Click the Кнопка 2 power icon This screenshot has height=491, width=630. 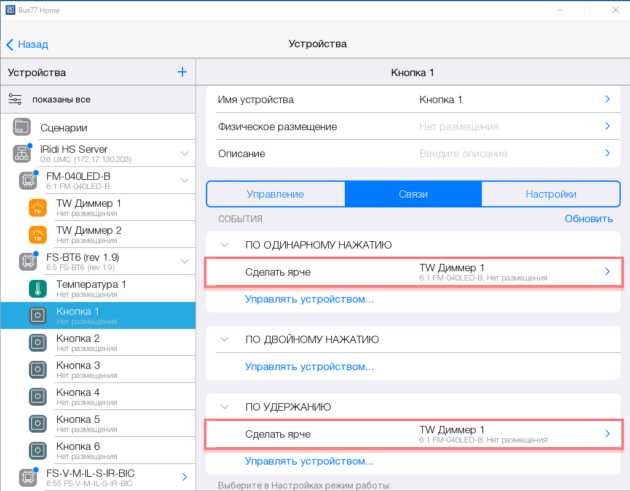[37, 343]
